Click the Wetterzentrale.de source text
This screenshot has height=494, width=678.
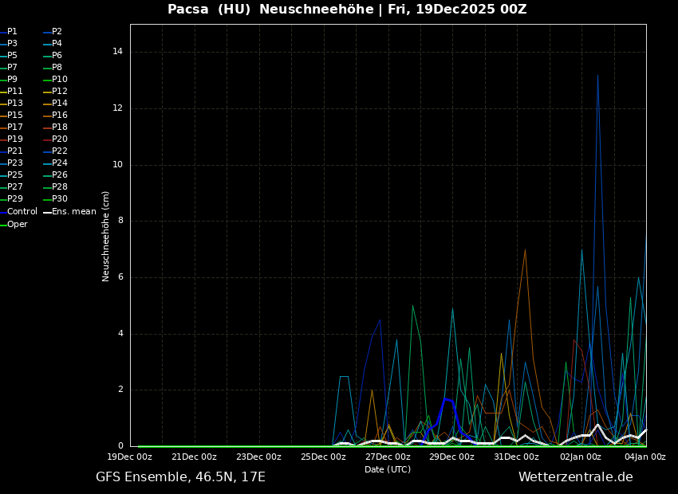click(575, 477)
